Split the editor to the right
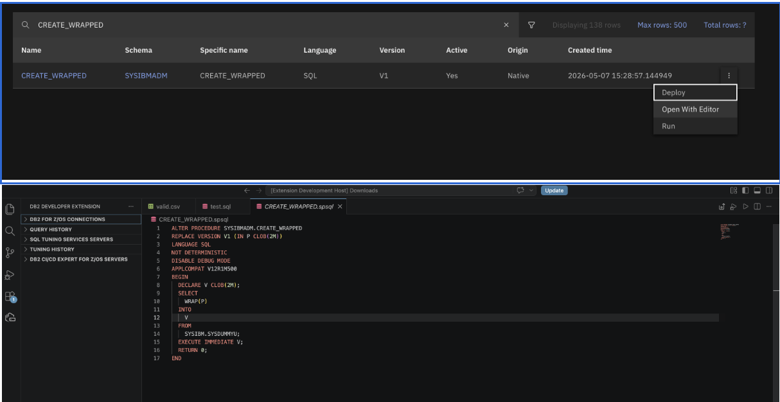The image size is (780, 402). pyautogui.click(x=757, y=207)
